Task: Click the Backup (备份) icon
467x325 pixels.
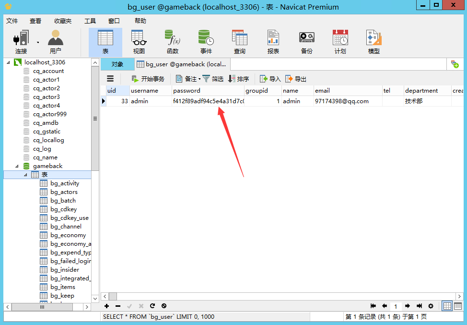Action: [306, 42]
